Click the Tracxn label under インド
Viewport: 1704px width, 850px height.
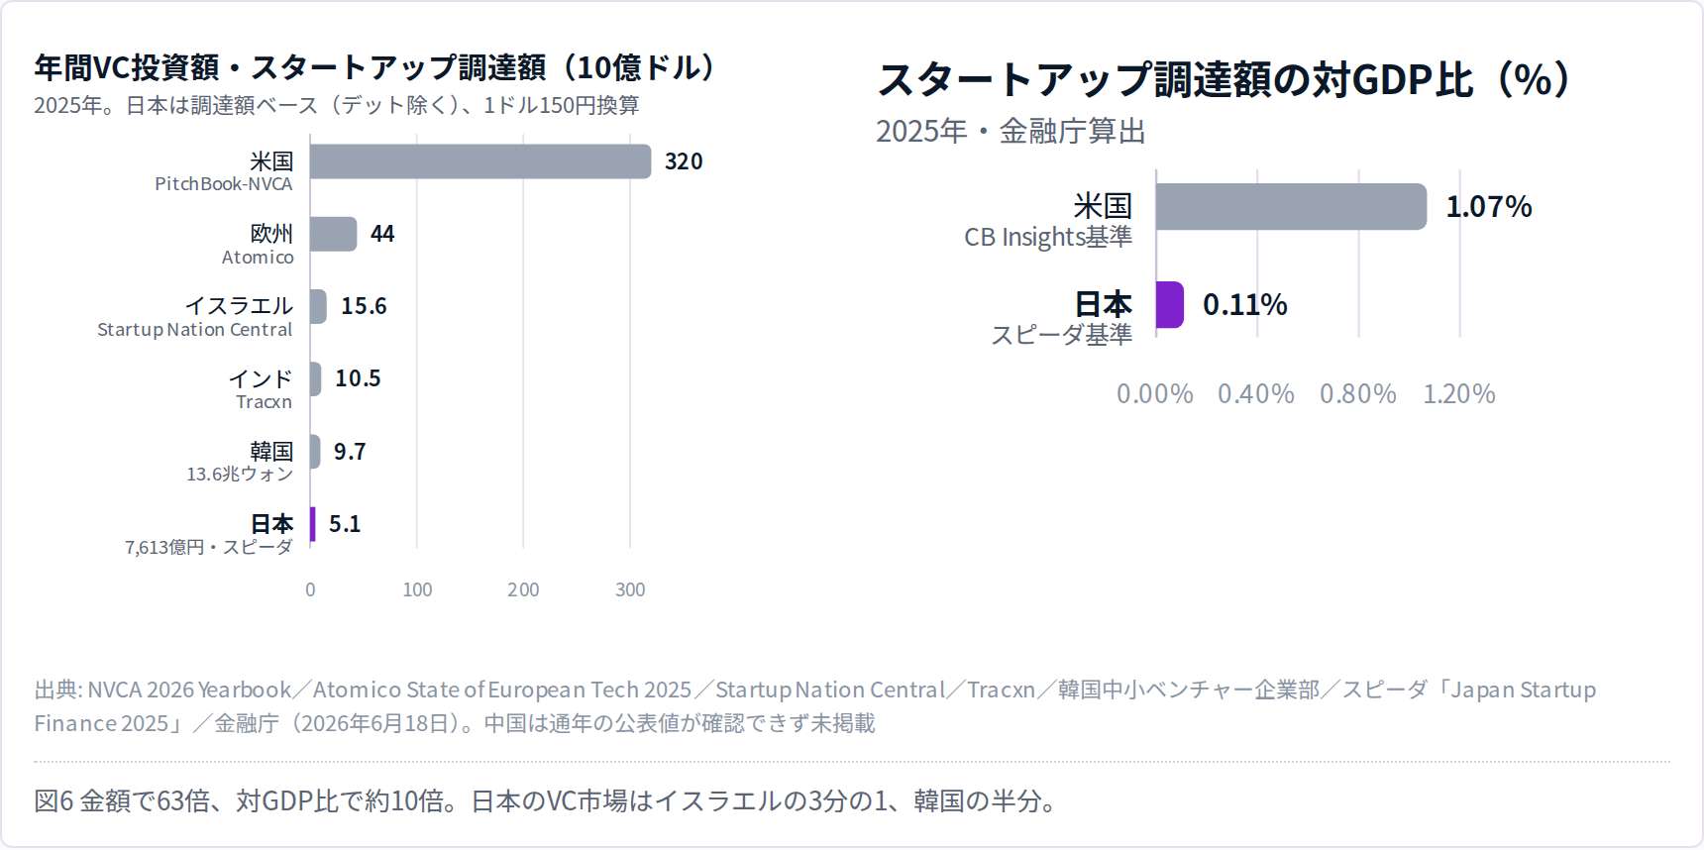click(x=265, y=402)
